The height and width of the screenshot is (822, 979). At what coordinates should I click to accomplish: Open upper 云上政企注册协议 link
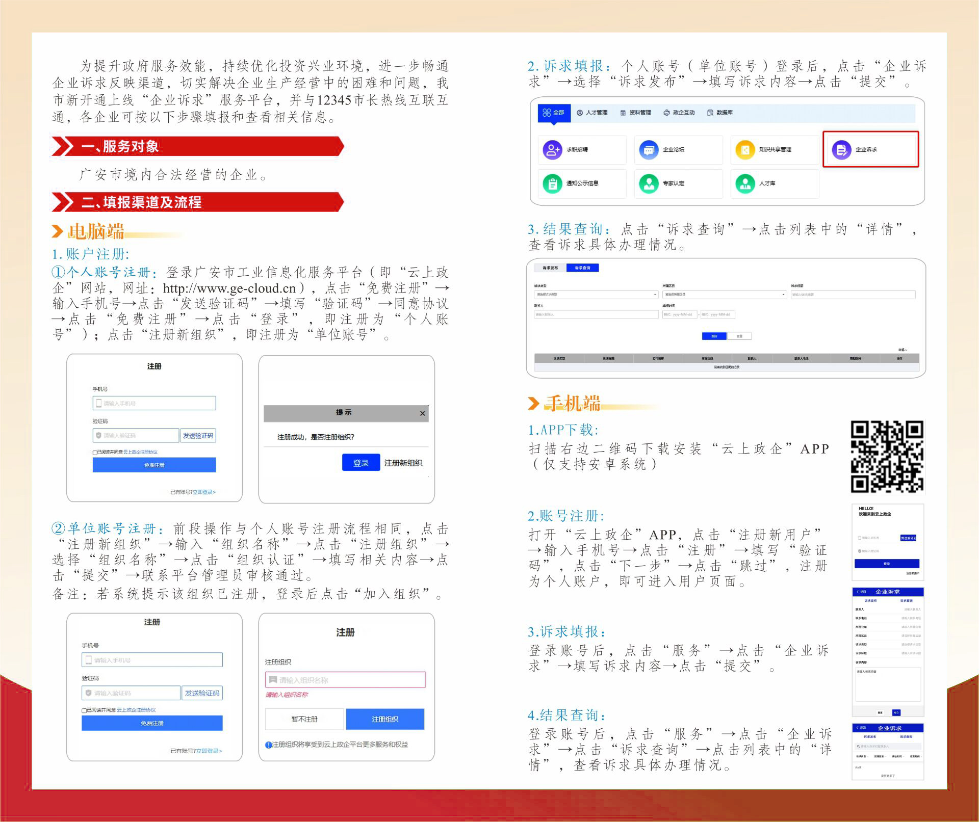point(140,453)
